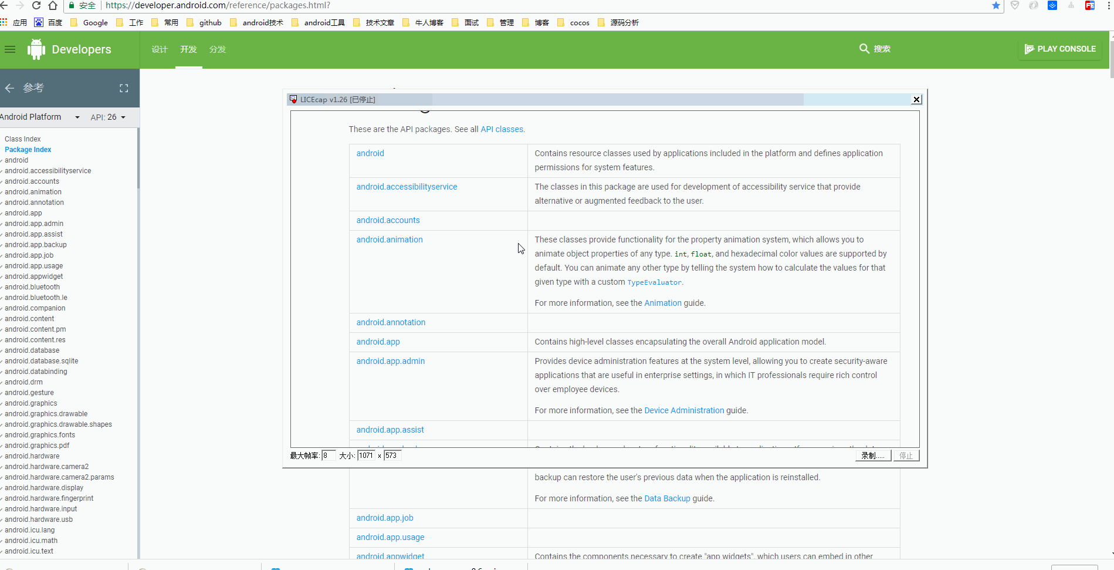Toggle fullscreen reference navigation
Viewport: 1114px width, 570px height.
124,88
